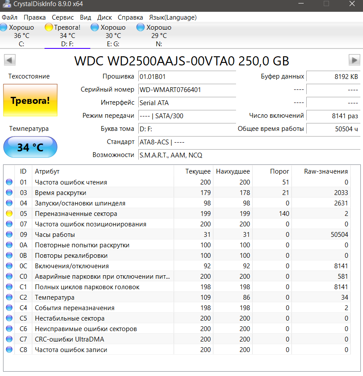Select drive C: status indicator orb
363x376 pixels.
pyautogui.click(x=3, y=27)
